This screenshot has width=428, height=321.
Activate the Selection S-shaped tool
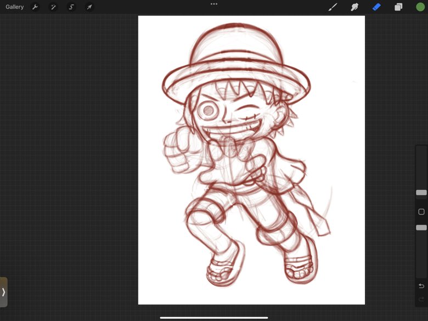[71, 7]
